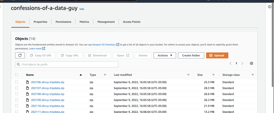Screen dimensions: 274x113
Task: Open the Metrics tab
Action: [84, 22]
